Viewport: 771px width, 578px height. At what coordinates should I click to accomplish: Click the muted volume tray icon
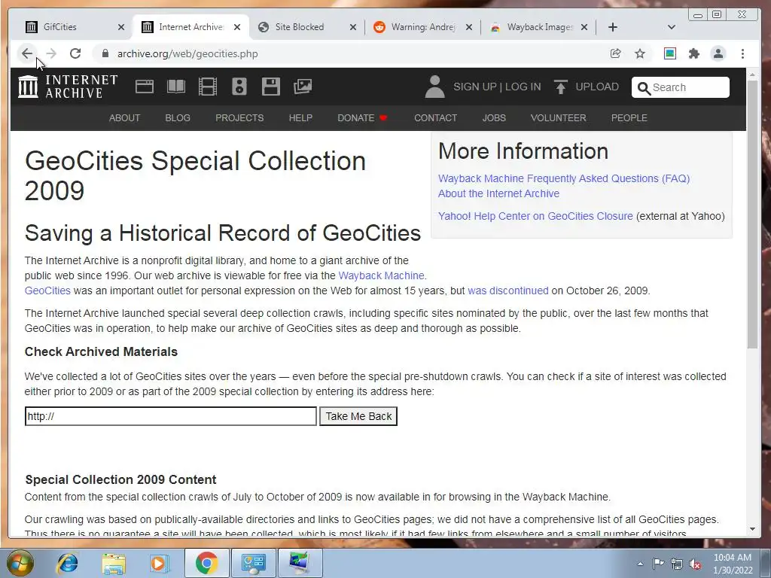click(x=695, y=564)
